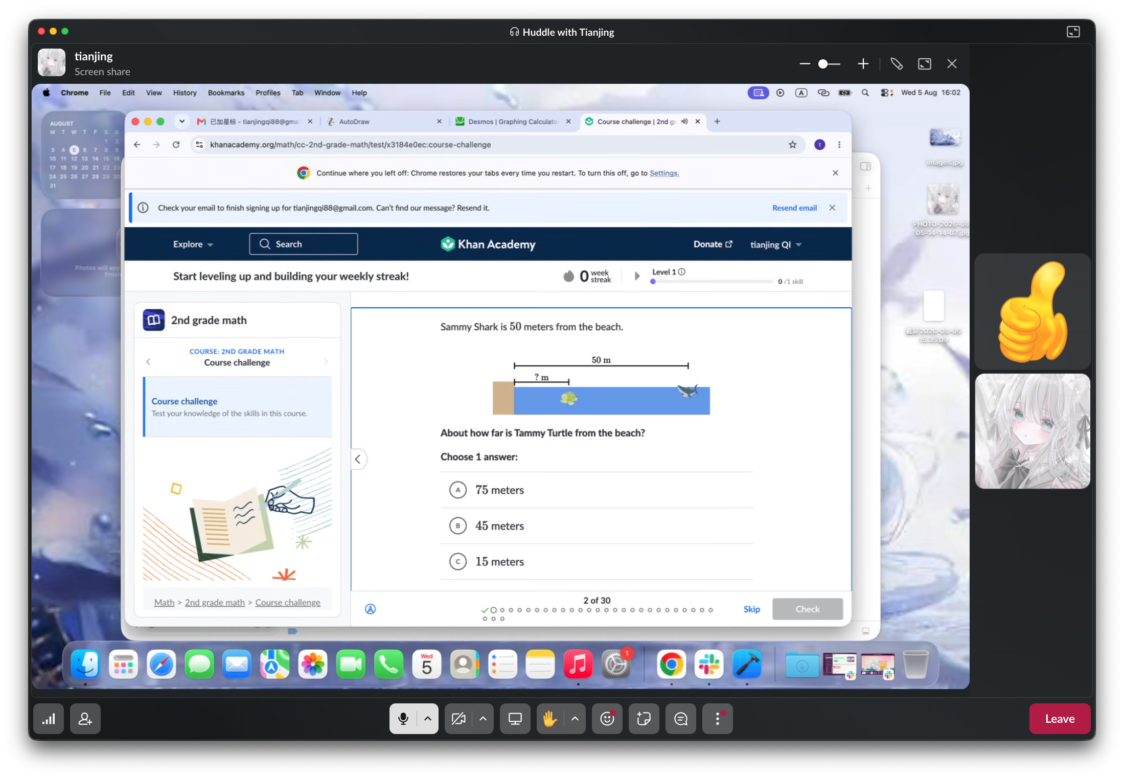Go back in Chrome

click(137, 145)
